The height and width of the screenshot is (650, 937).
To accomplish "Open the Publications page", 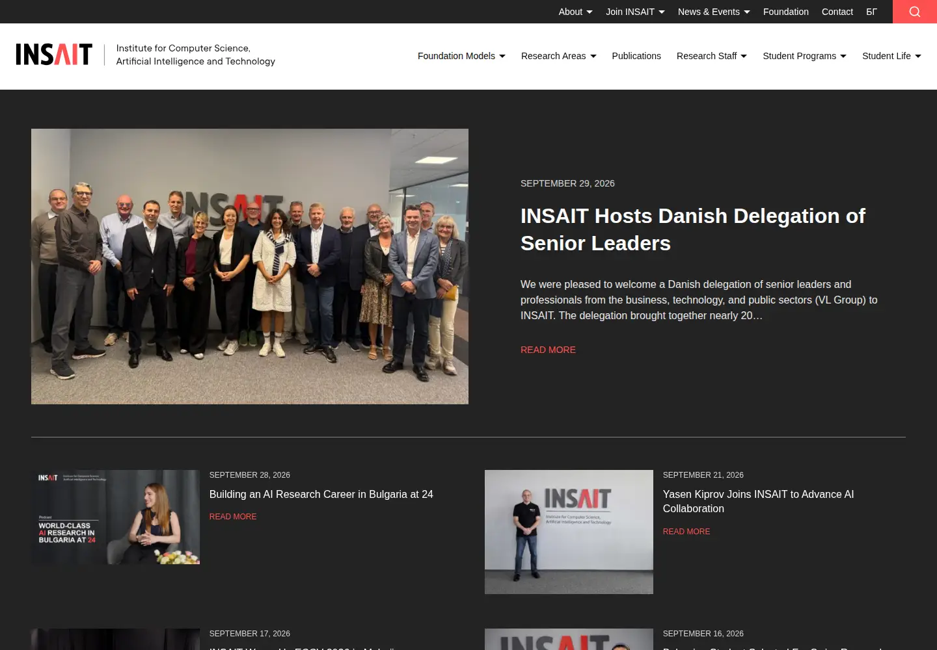I will pyautogui.click(x=636, y=56).
